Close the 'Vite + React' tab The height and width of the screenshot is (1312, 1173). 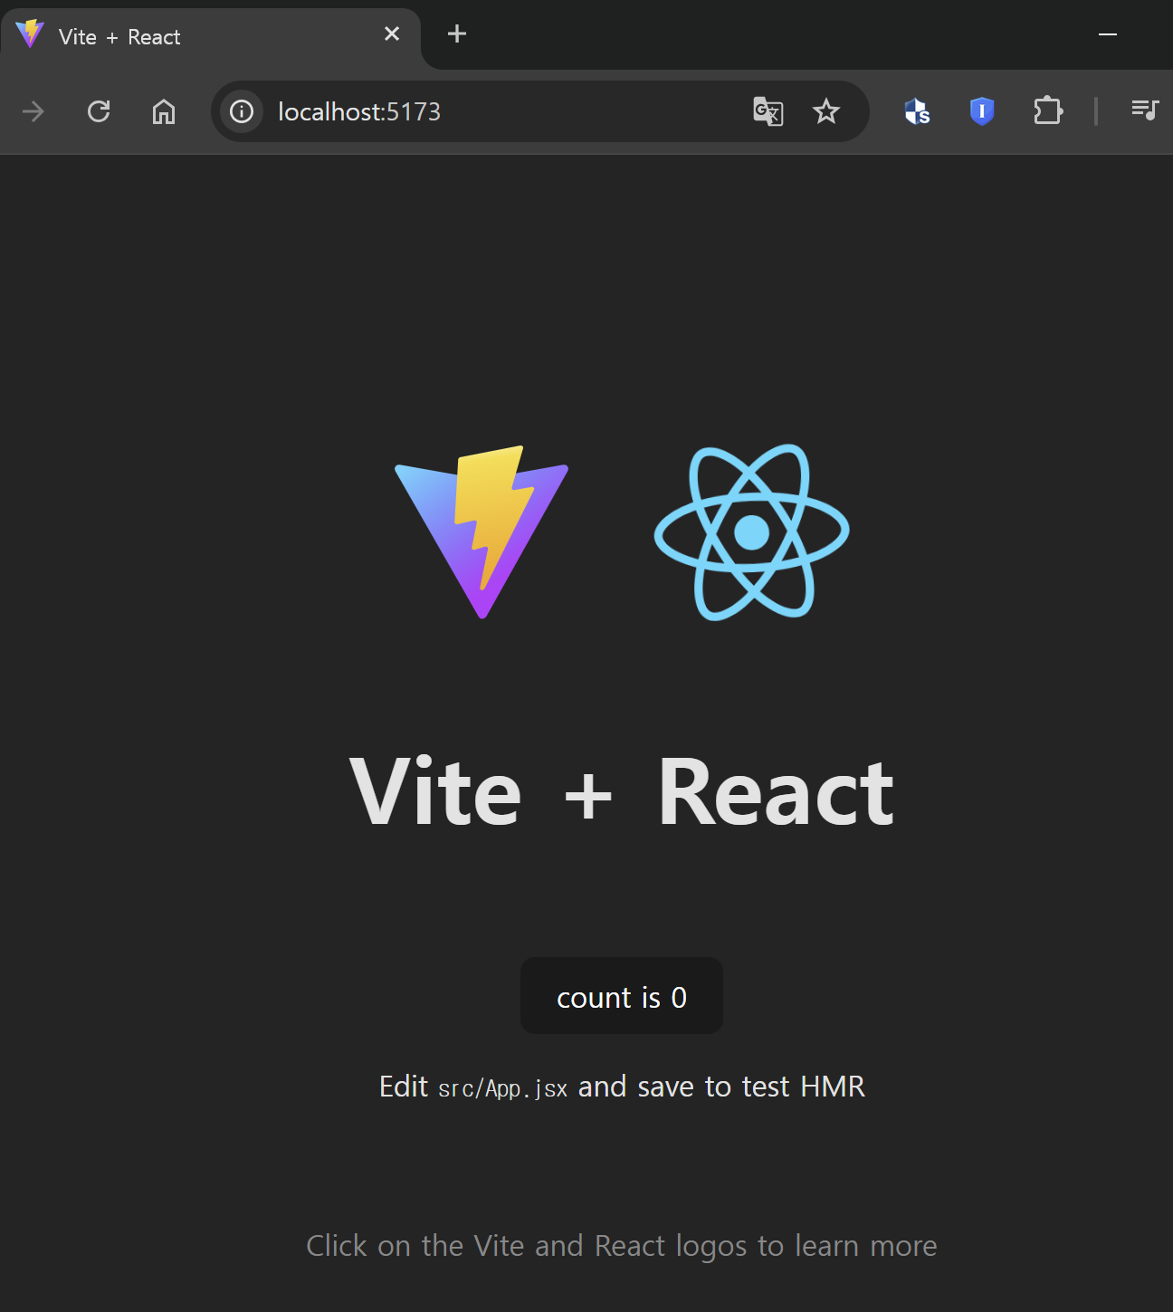point(392,34)
